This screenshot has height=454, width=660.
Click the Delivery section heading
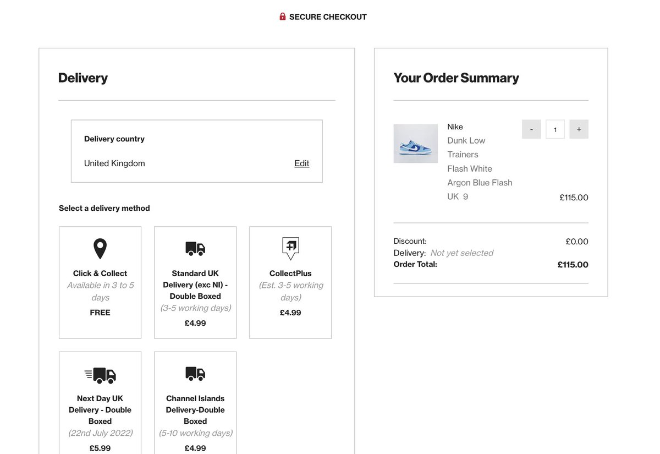click(x=83, y=78)
